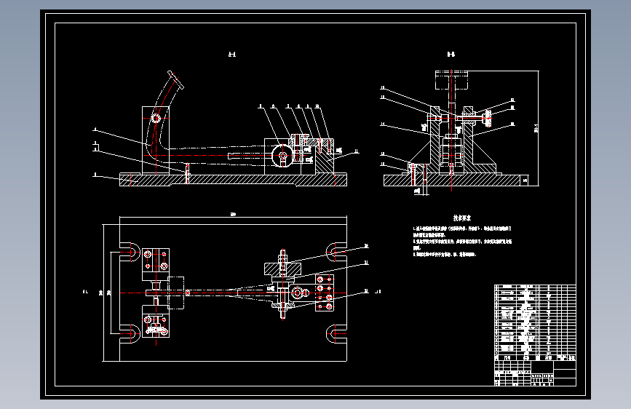Select the technical requirements paragraph text

tap(462, 241)
